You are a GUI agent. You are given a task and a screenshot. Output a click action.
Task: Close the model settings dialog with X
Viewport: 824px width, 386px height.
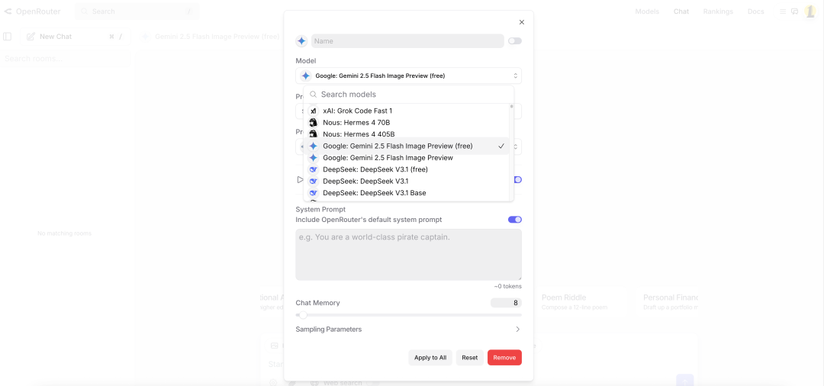tap(522, 22)
